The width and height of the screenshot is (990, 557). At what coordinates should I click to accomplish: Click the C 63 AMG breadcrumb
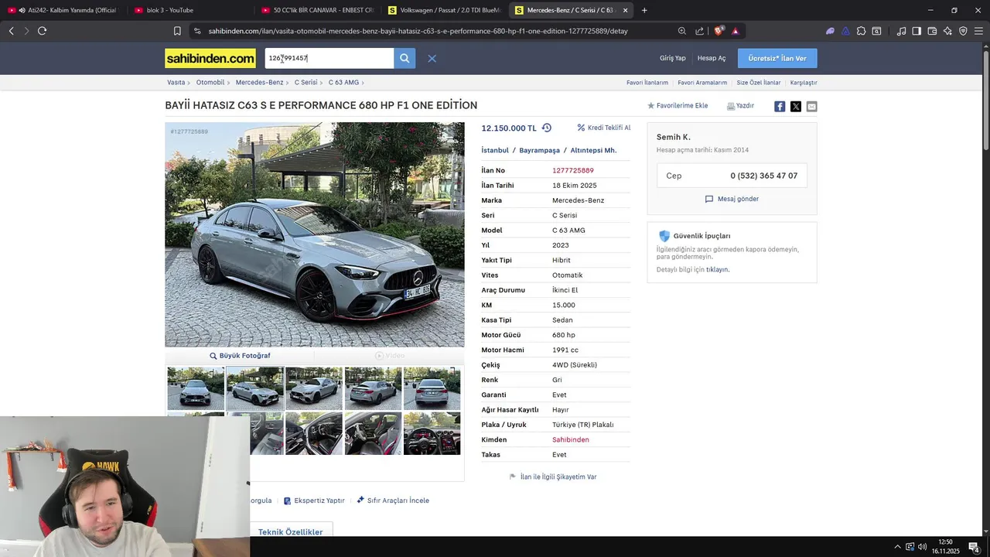(x=343, y=82)
